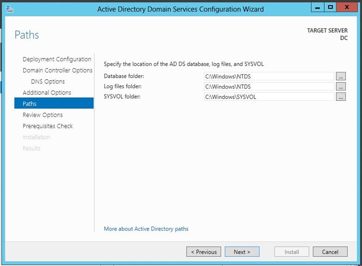
Task: Open the Prerequisites Check step
Action: 47,126
